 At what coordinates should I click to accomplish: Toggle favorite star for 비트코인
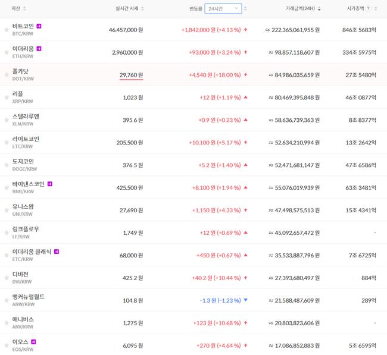point(5,30)
